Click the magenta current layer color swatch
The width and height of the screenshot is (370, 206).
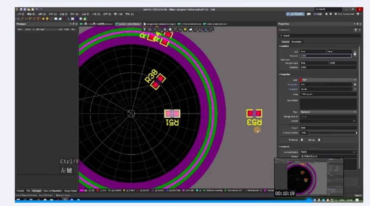[x=82, y=190]
